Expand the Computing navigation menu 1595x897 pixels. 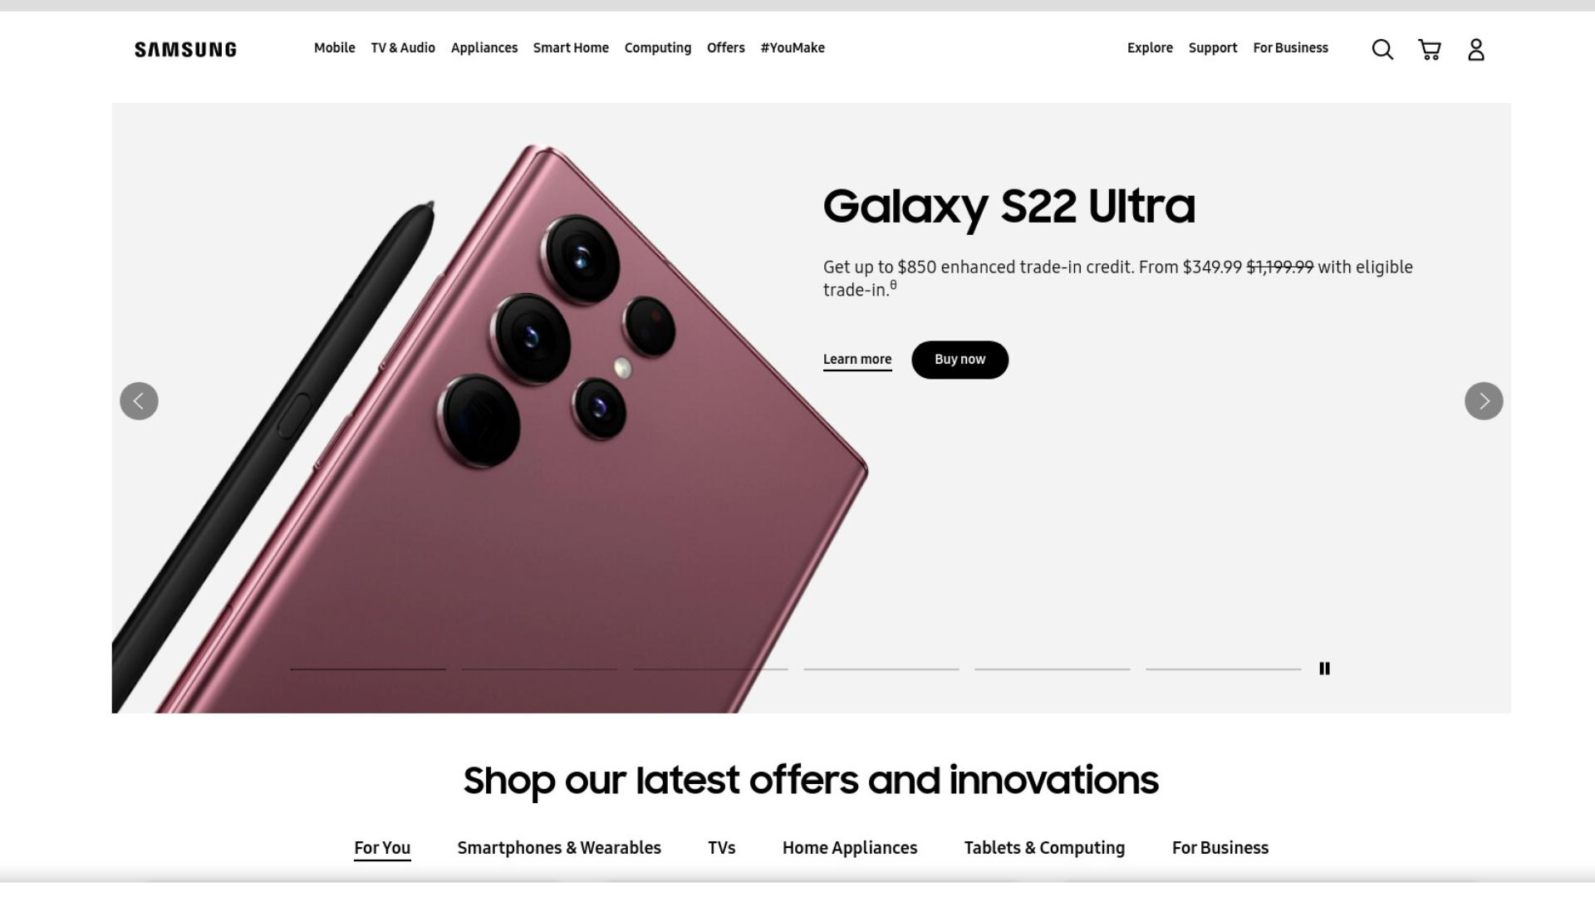coord(658,48)
